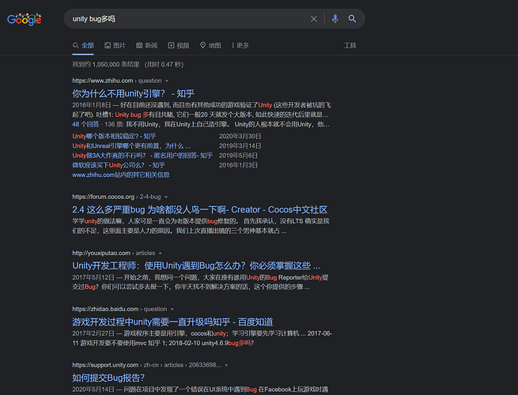
Task: Clear the search box with X icon
Action: coord(313,19)
